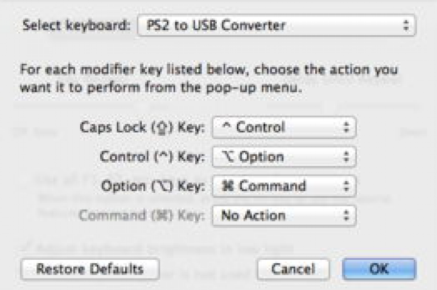Confirm changes with the OK button
The width and height of the screenshot is (437, 290).
coord(379,269)
